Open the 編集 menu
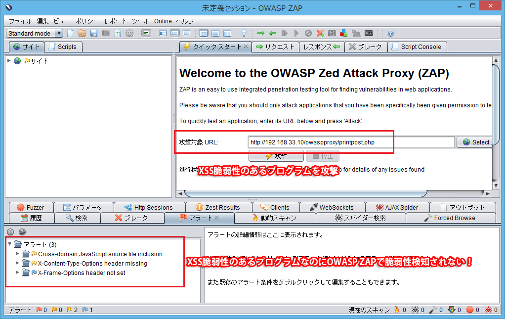Screen dimensions: 505x319 point(42,21)
